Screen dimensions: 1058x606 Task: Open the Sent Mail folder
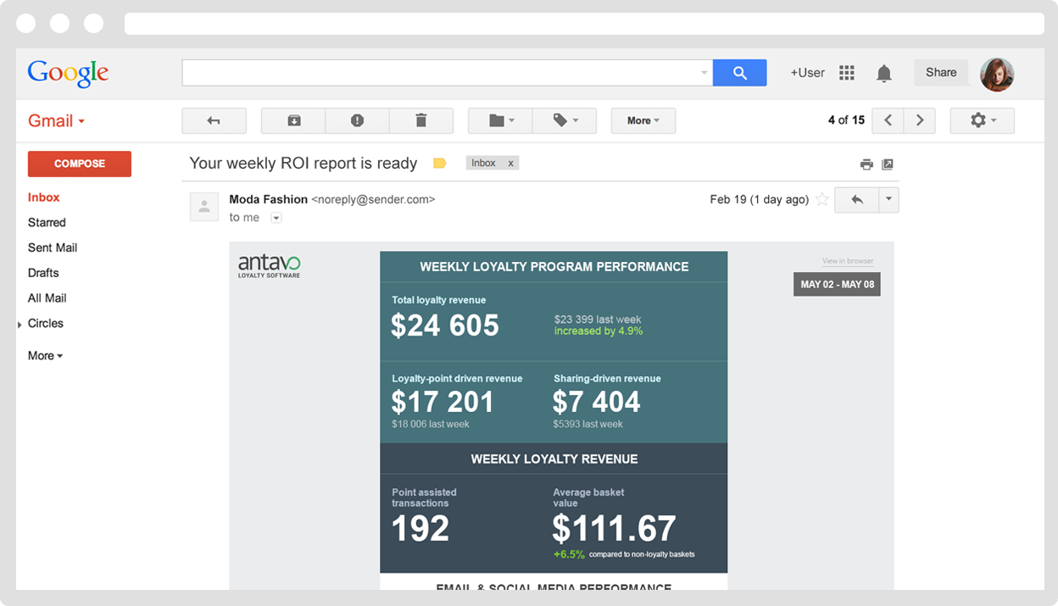tap(53, 247)
